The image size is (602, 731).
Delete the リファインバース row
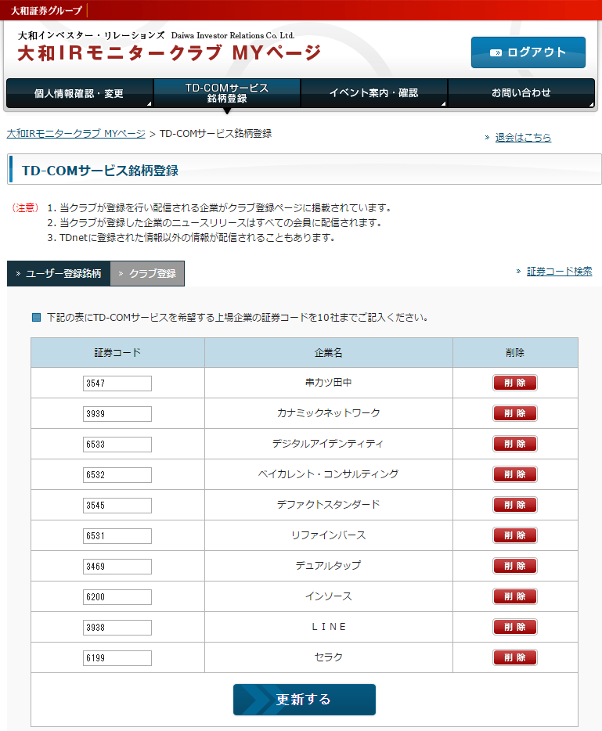[x=515, y=535]
